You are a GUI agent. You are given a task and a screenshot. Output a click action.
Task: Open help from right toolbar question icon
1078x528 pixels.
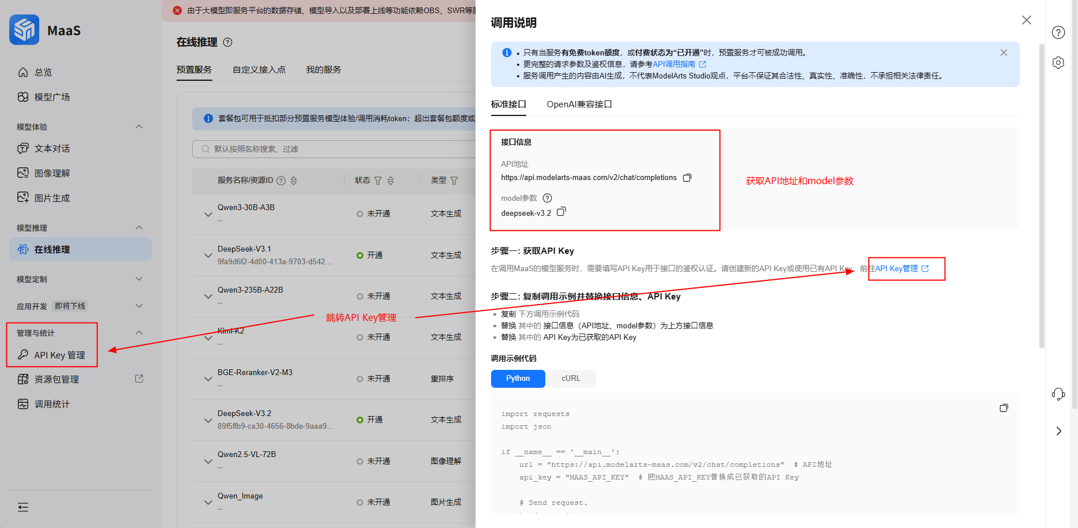tap(1058, 32)
